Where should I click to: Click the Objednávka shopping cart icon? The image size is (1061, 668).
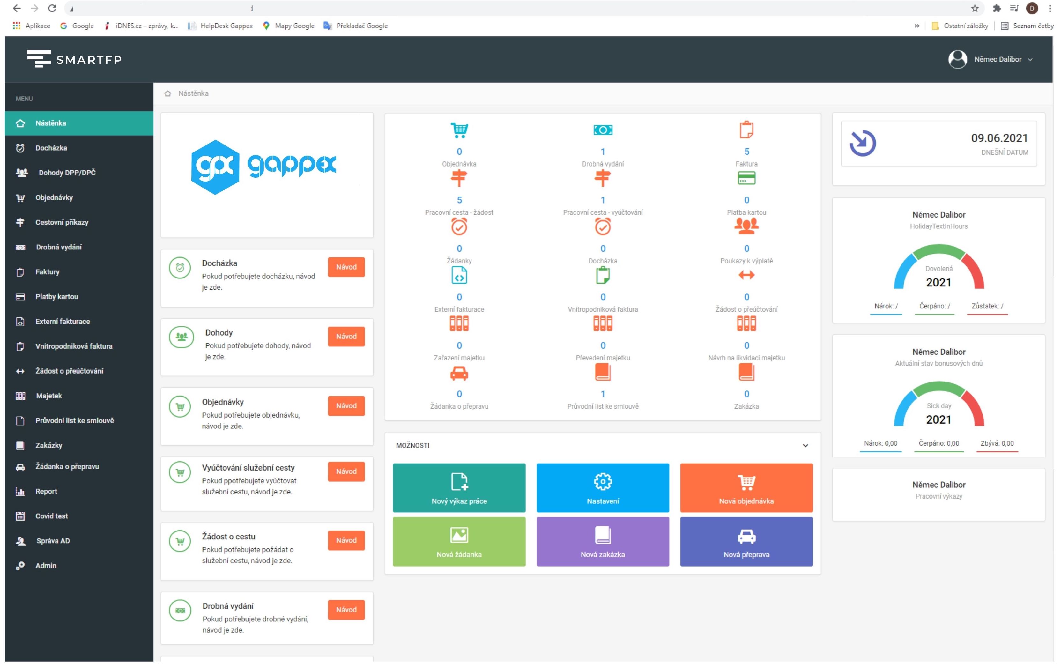[x=459, y=130]
